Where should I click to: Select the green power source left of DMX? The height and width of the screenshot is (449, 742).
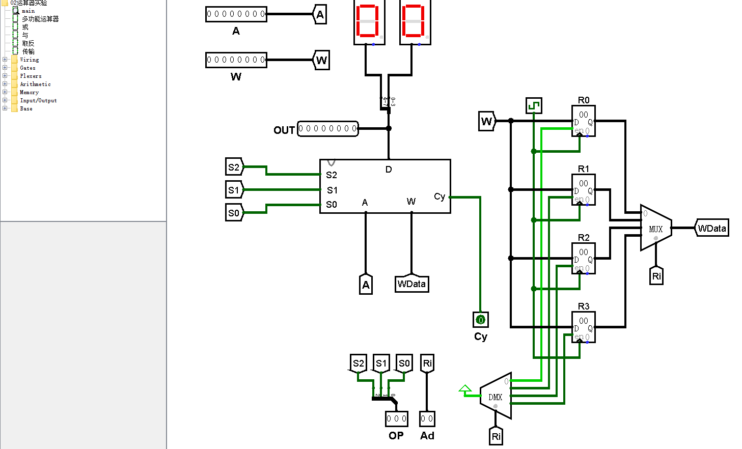tap(465, 389)
